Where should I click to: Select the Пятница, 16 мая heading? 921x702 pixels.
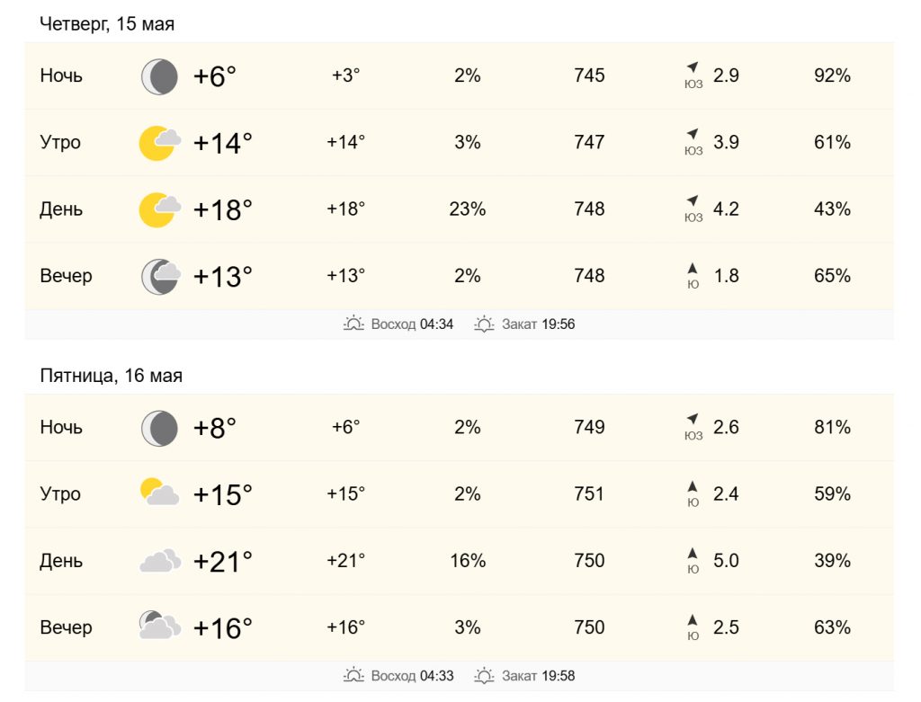pos(111,376)
